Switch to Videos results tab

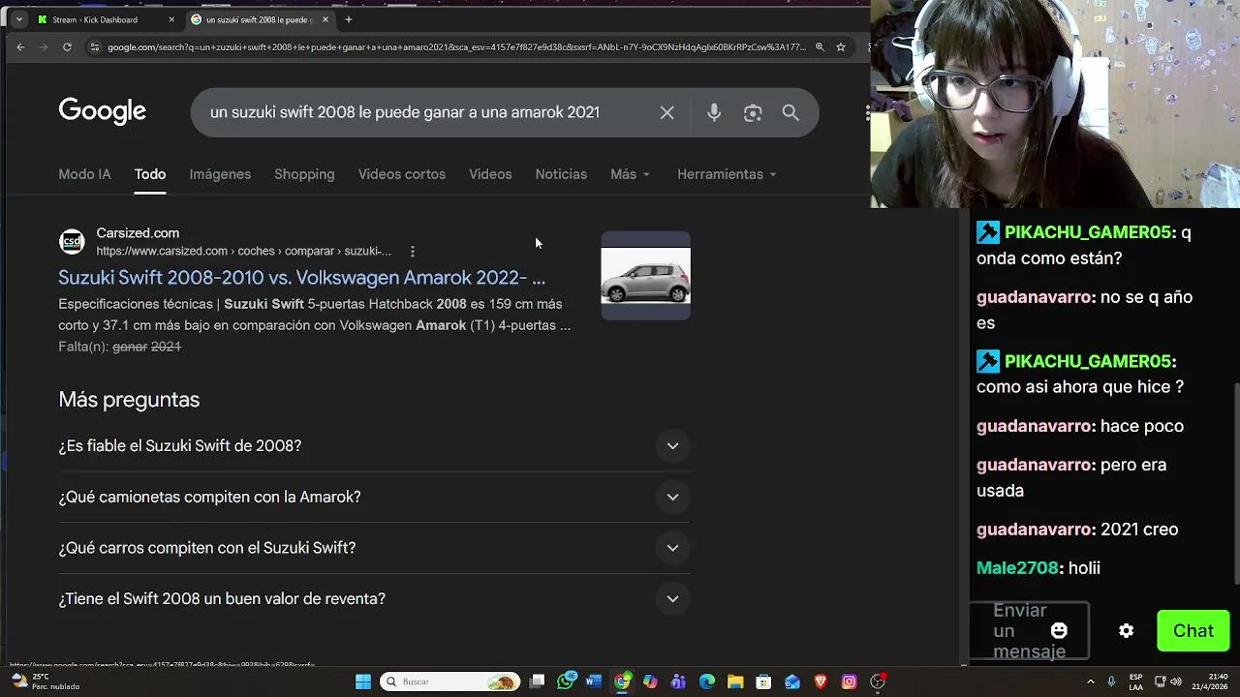[x=490, y=174]
